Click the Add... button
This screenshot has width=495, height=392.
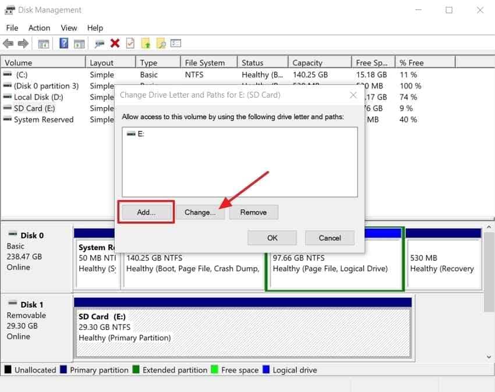pyautogui.click(x=146, y=212)
